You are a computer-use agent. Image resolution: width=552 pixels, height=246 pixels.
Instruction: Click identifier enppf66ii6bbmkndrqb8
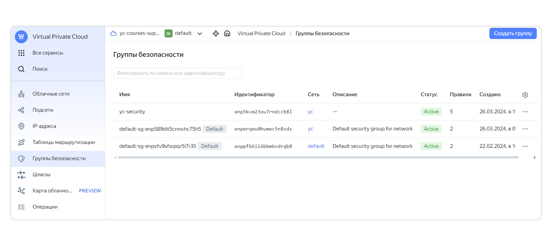[263, 146]
